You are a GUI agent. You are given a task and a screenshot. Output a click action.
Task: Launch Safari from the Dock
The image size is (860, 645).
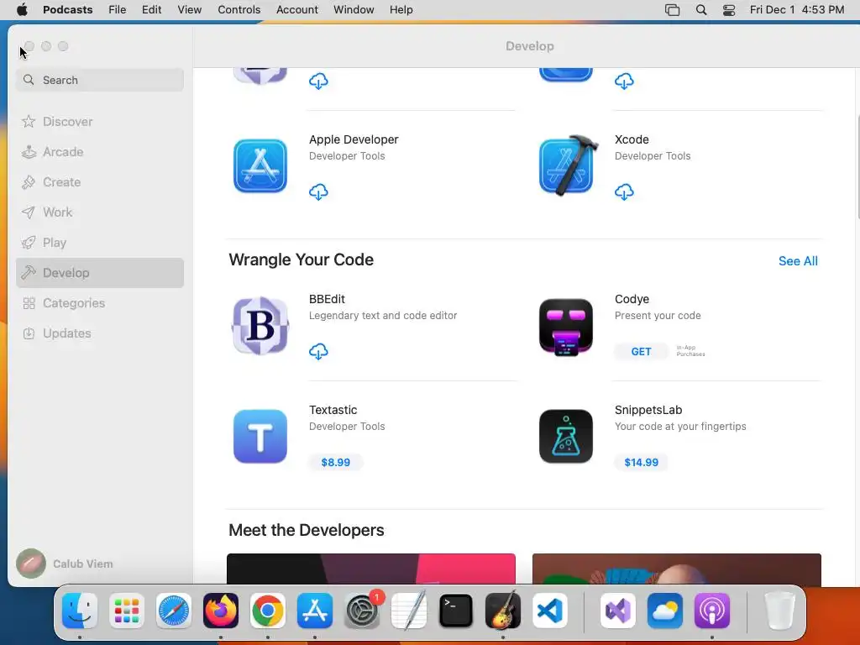(174, 611)
